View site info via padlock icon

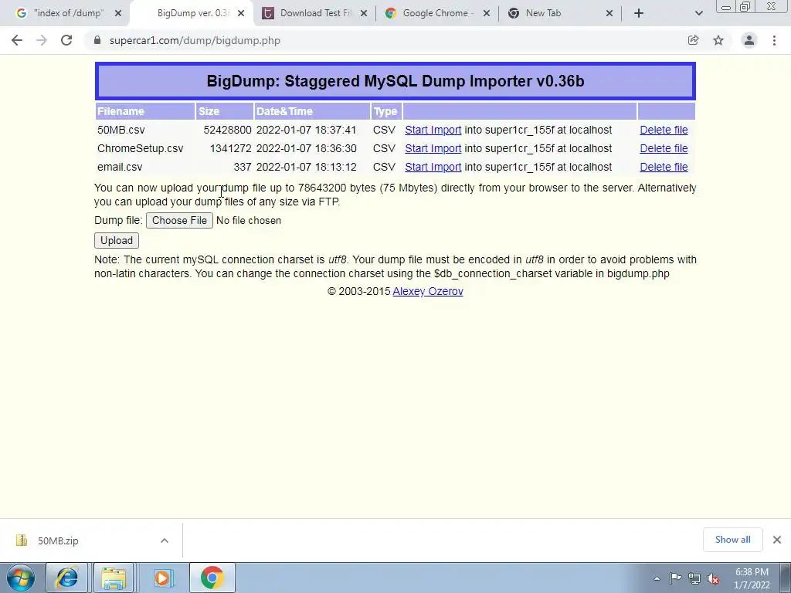point(97,40)
